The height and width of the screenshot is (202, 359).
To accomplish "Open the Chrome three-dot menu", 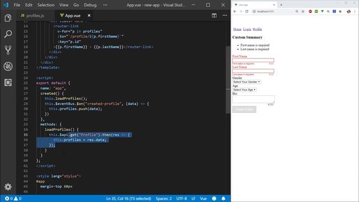I will (355, 11).
